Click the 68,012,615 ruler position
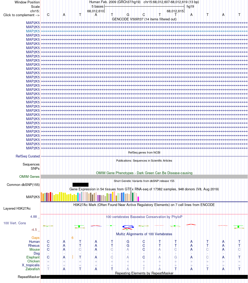Image resolution: width=248 pixels, height=283 pixels. [x=175, y=11]
